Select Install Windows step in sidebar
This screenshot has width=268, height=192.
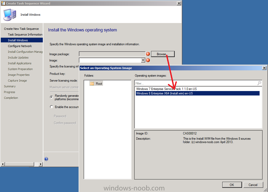(x=22, y=40)
